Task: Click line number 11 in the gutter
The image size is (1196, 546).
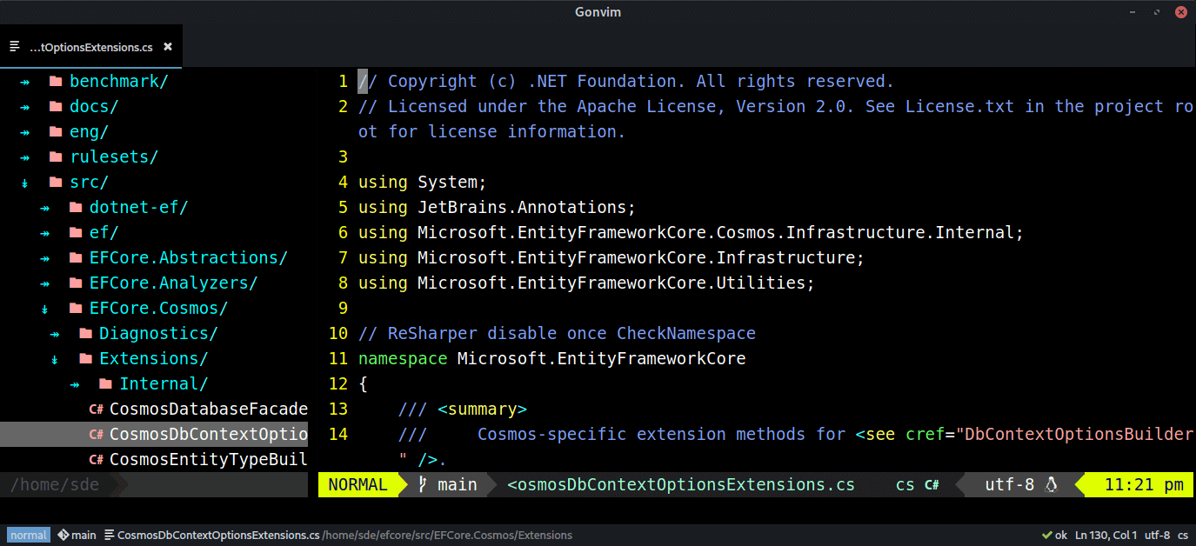Action: tap(338, 359)
